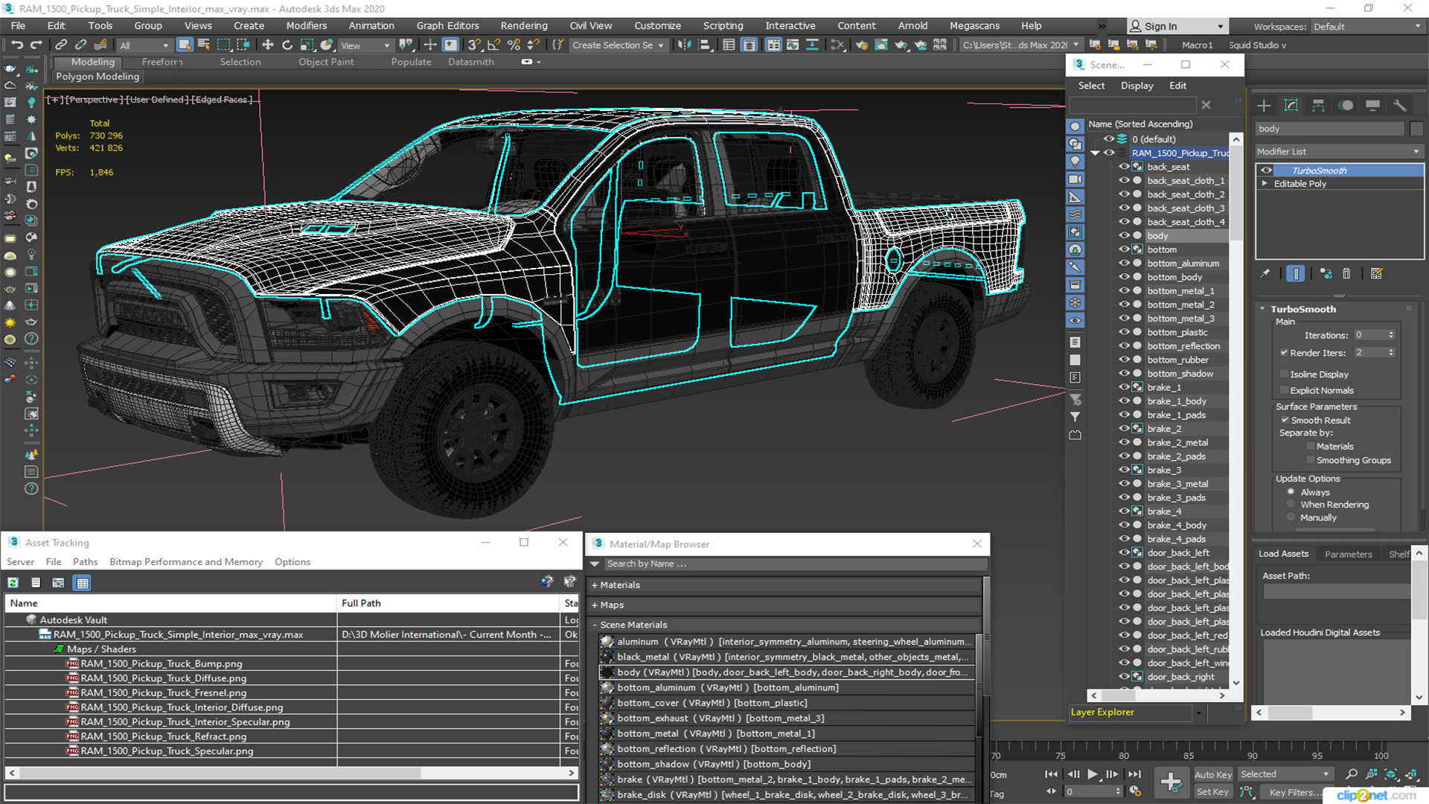
Task: Open the Rendering menu
Action: coord(524,25)
